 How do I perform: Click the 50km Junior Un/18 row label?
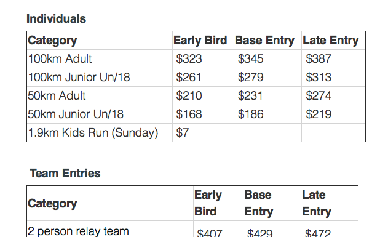coord(76,114)
